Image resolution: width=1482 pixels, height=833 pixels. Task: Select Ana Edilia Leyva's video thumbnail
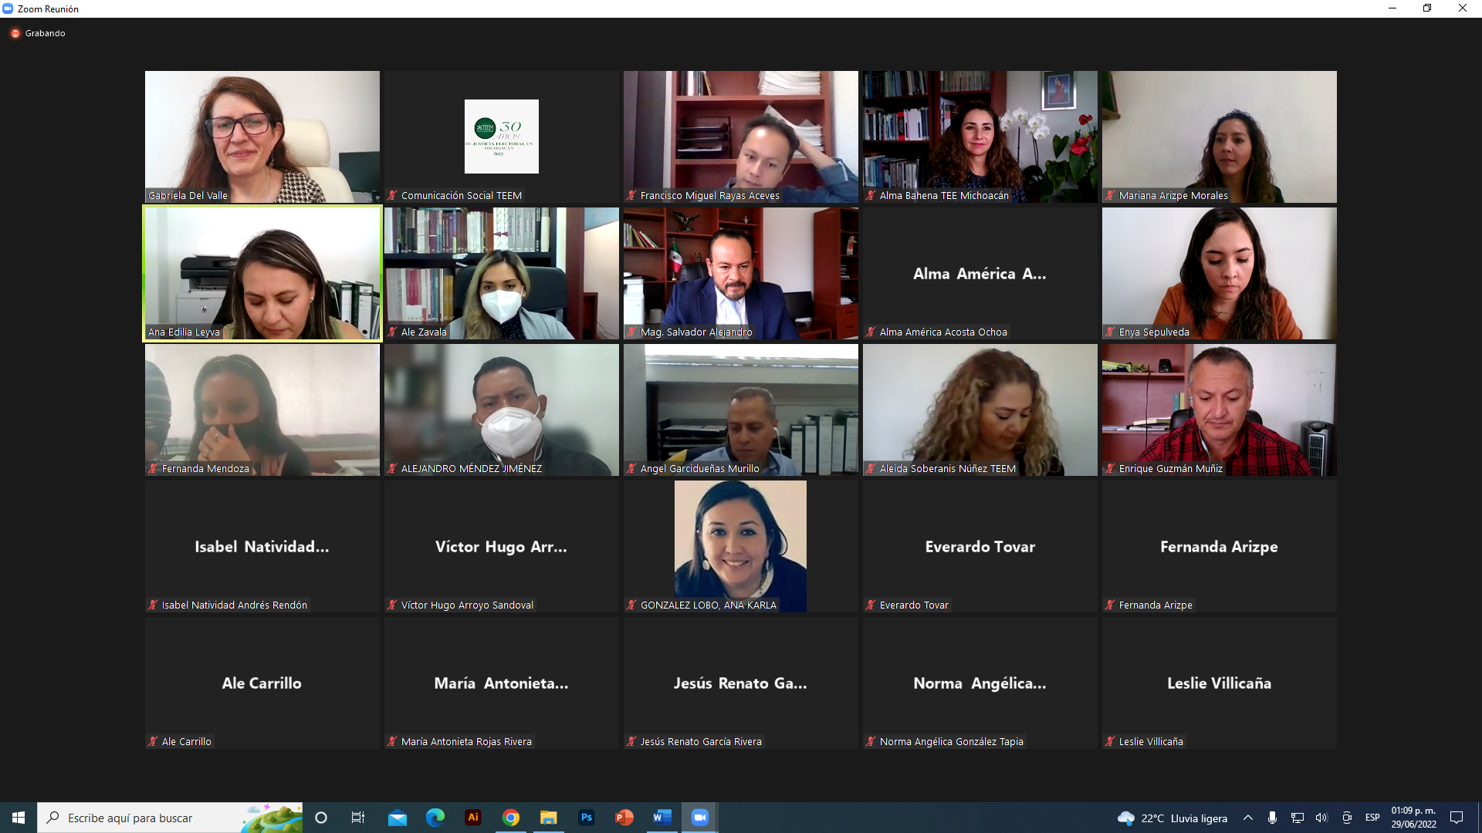click(262, 273)
